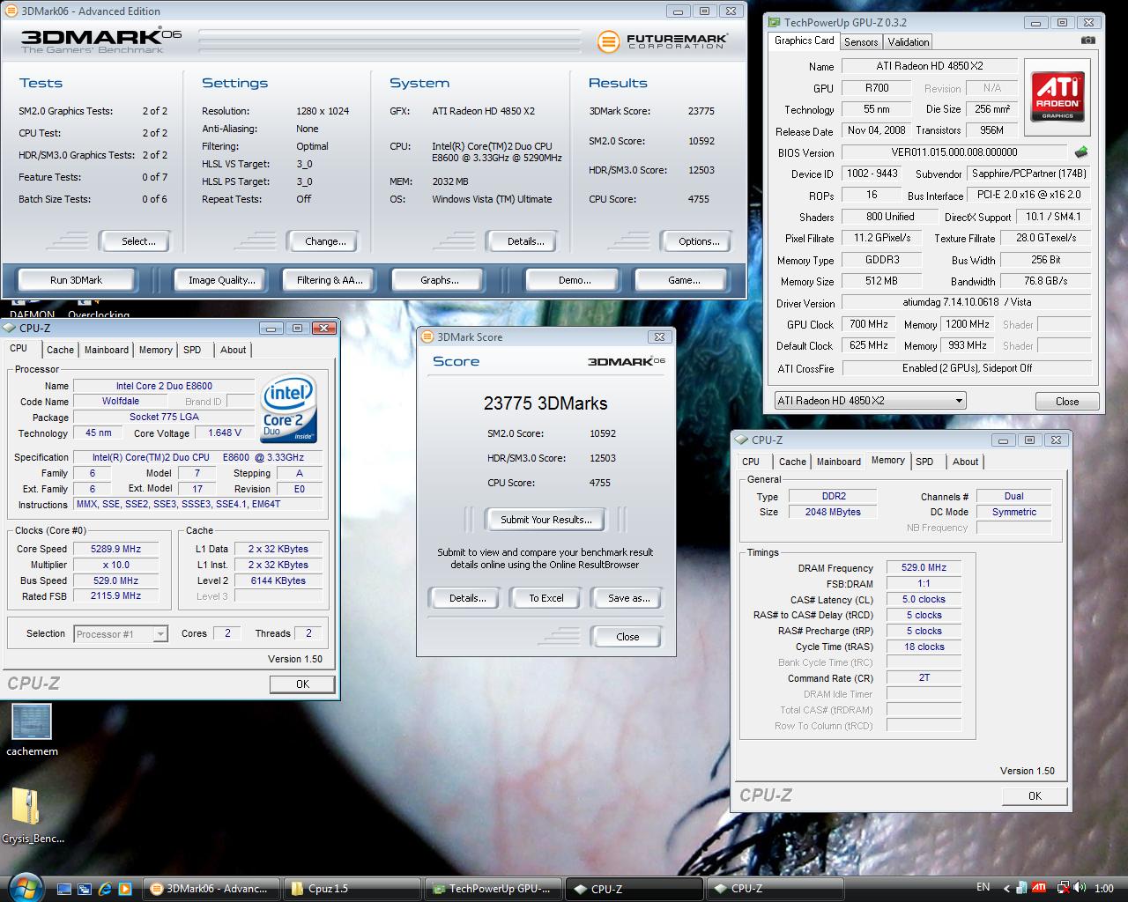Open Memory tab in left CPU-Z window

tap(155, 350)
